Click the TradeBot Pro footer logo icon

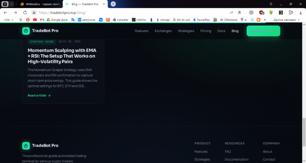coord(26,145)
